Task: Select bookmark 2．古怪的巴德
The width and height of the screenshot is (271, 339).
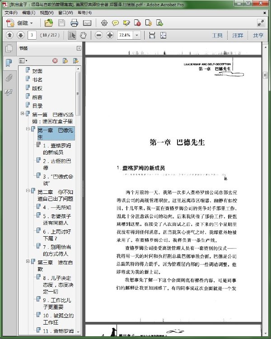Action: (x=57, y=164)
